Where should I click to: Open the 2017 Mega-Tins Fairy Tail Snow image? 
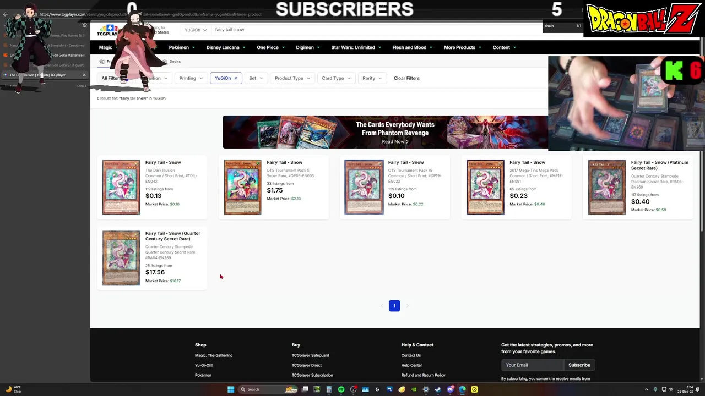coord(485,187)
